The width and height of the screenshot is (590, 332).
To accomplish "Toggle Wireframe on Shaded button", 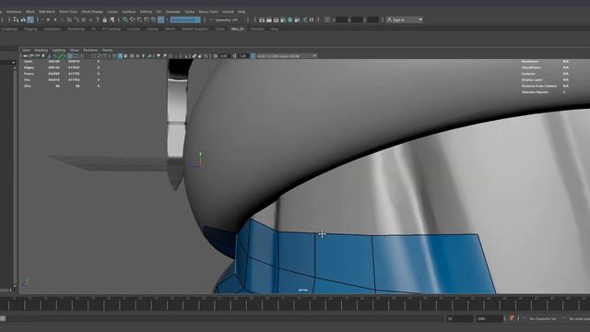I will [x=132, y=56].
